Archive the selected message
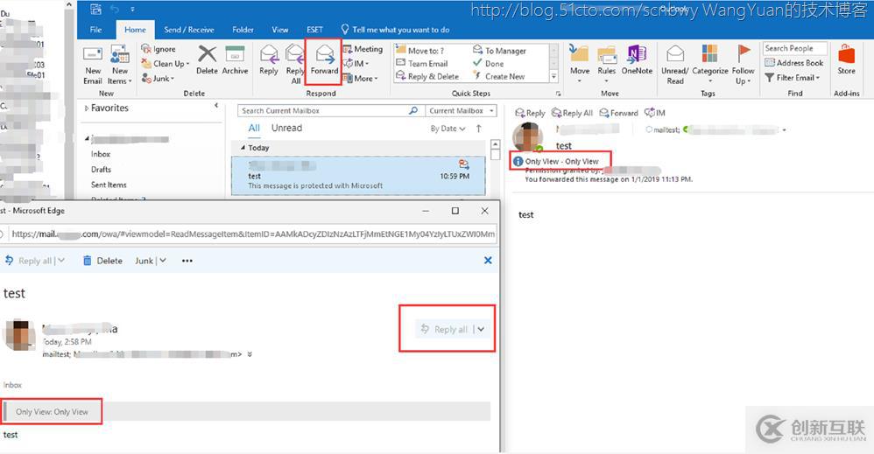 [235, 60]
